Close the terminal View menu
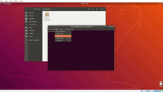163x92 pixels. point(57,29)
